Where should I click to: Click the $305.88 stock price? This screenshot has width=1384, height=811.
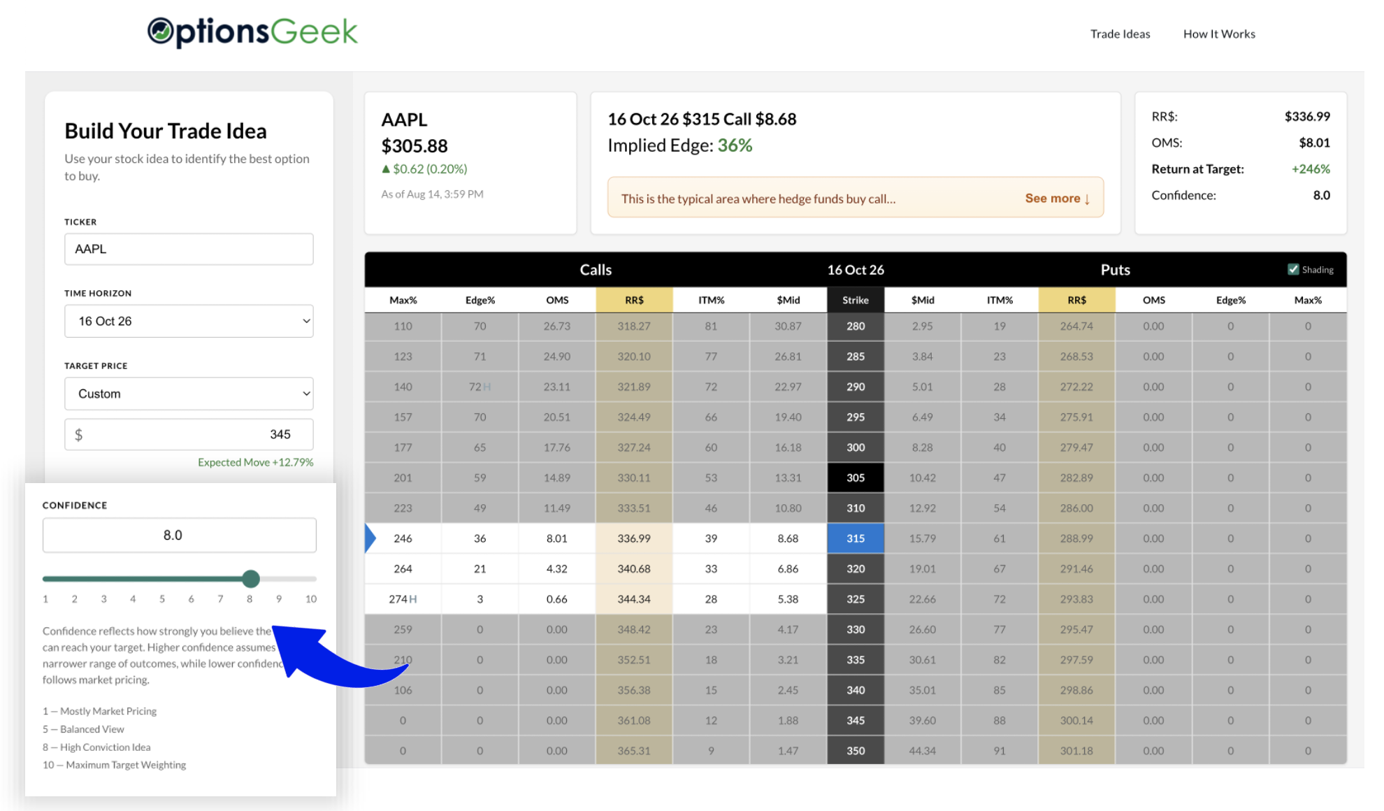pos(415,146)
